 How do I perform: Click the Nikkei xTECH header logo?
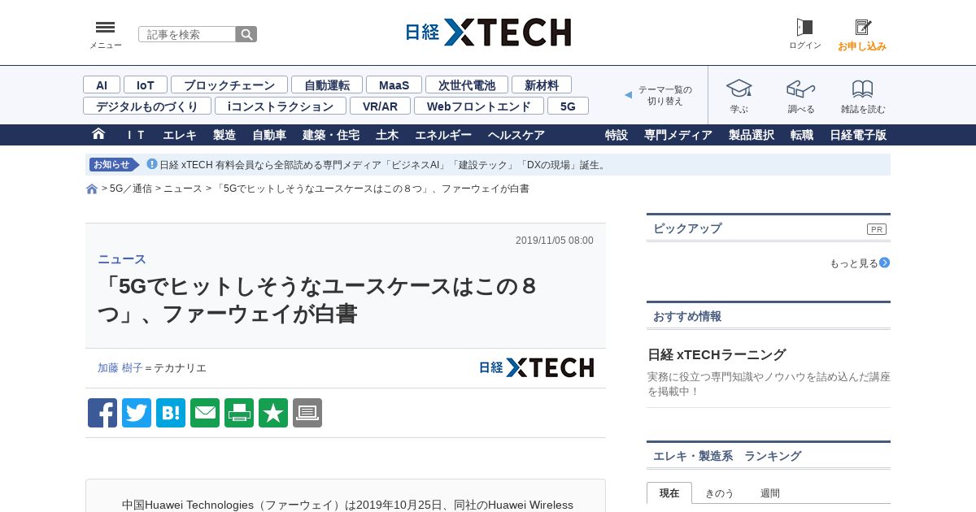pyautogui.click(x=488, y=33)
